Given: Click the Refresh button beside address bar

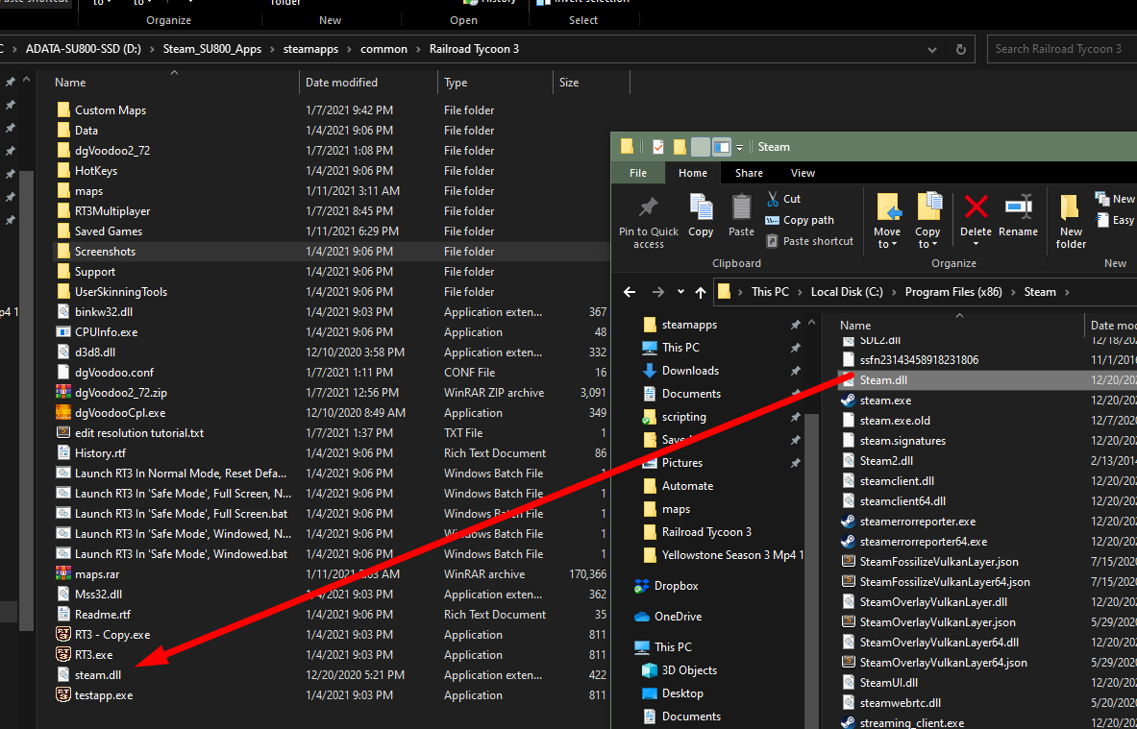Looking at the screenshot, I should click(961, 49).
